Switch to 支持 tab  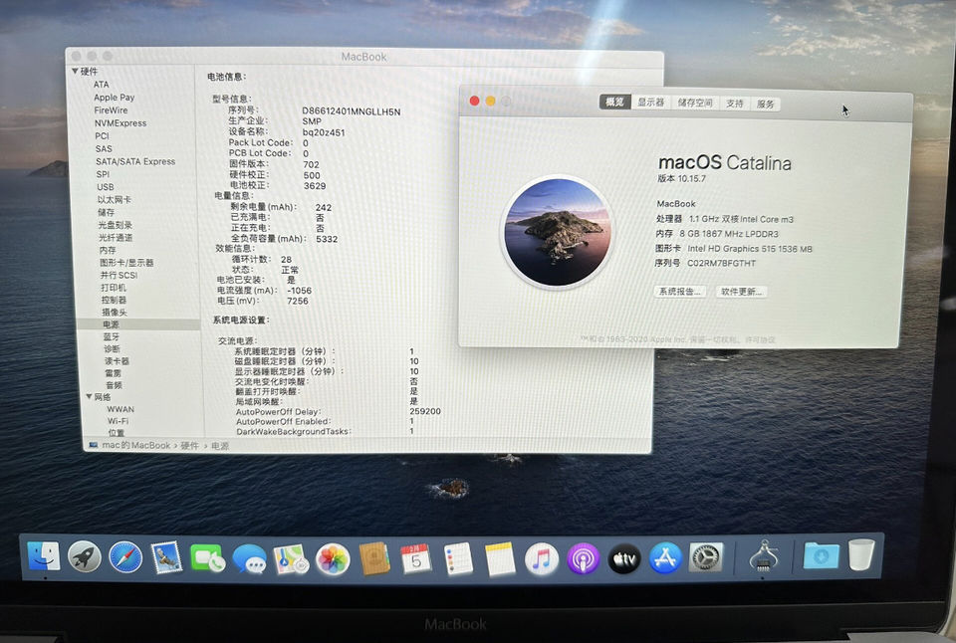[x=735, y=104]
